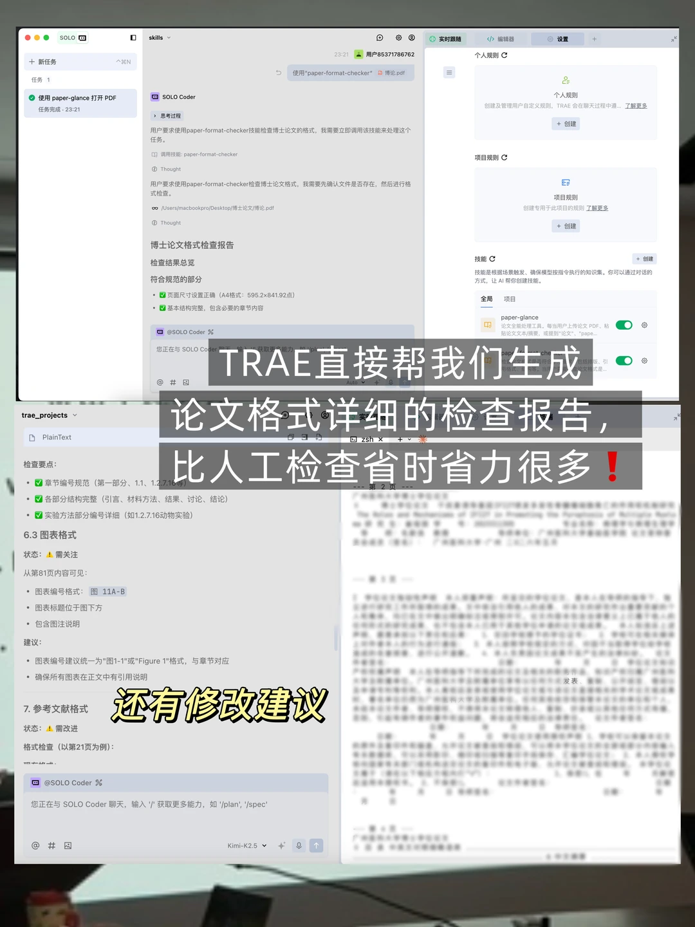Disable the paper-glance skill toggle
This screenshot has width=695, height=927.
[x=624, y=325]
